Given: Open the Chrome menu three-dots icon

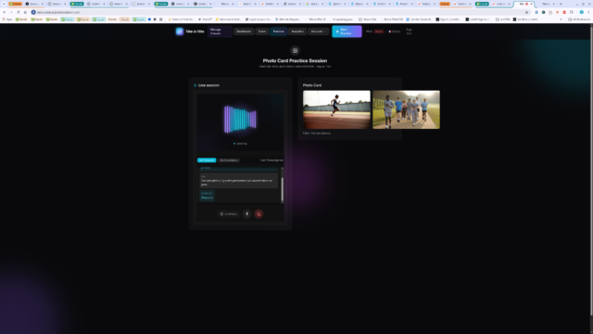Looking at the screenshot, I should pos(589,12).
